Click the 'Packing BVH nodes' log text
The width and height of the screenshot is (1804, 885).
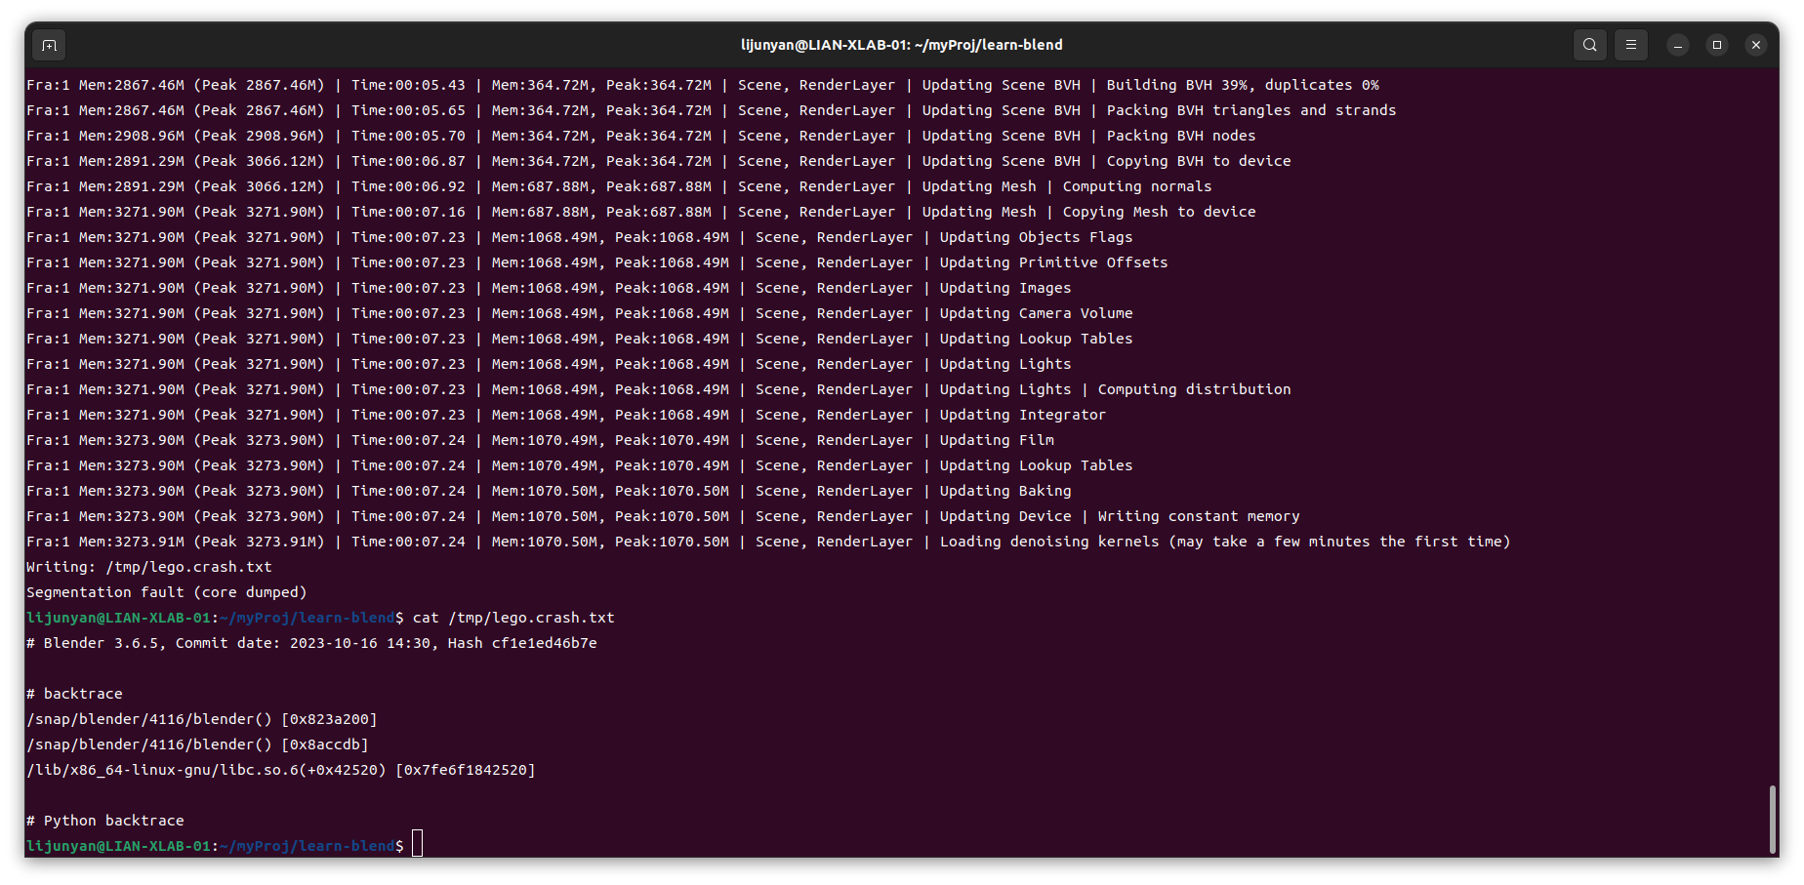coord(1181,136)
